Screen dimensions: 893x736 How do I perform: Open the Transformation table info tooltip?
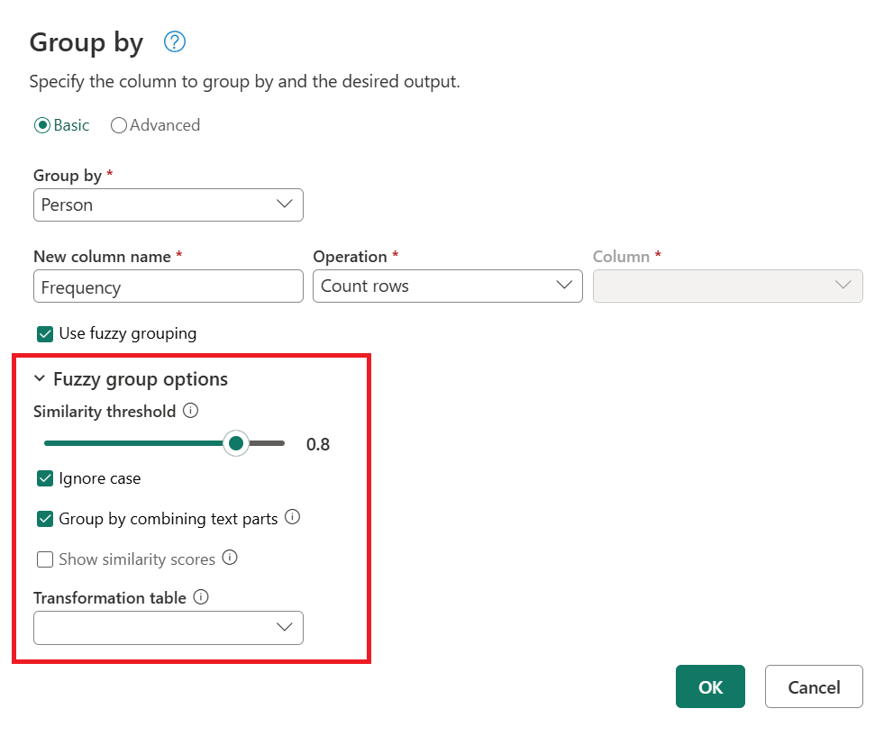pyautogui.click(x=201, y=596)
